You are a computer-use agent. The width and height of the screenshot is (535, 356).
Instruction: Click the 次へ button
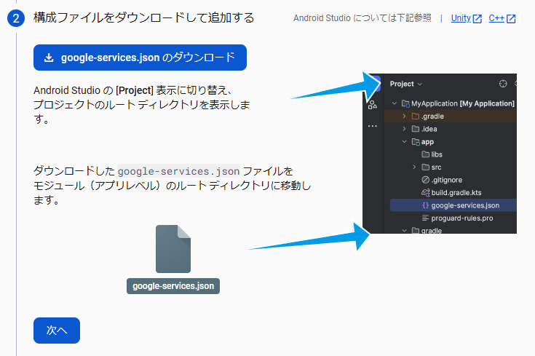click(x=57, y=331)
